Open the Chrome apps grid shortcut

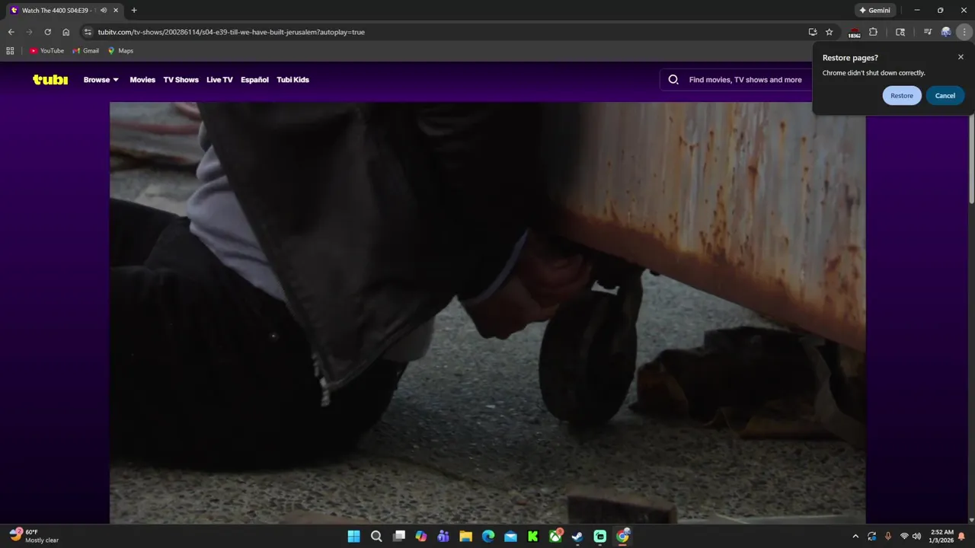(10, 51)
